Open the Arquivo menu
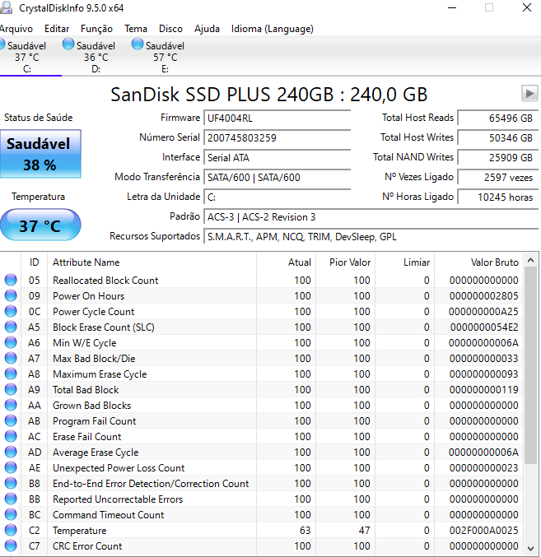This screenshot has height=557, width=541. 16,29
